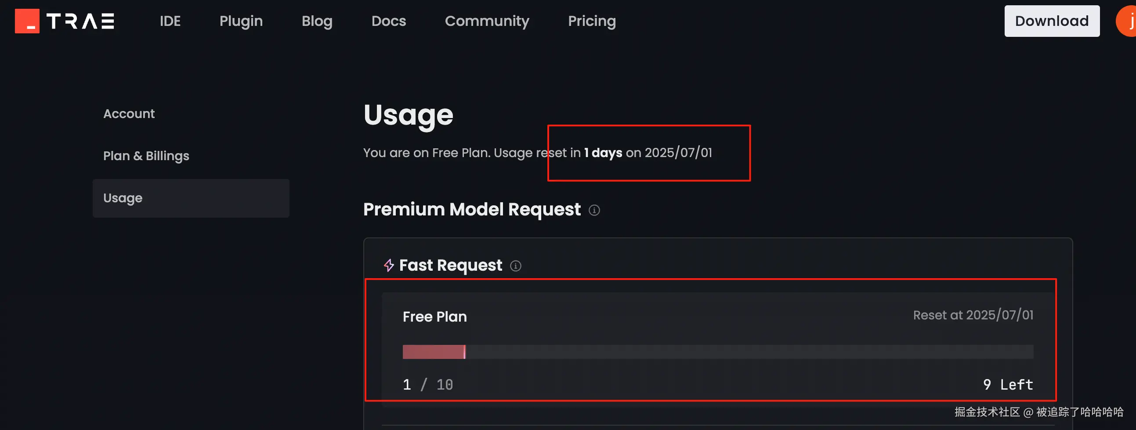Navigate to Docs in top bar

388,21
